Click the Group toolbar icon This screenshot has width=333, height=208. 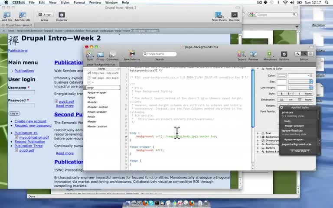tap(101, 55)
